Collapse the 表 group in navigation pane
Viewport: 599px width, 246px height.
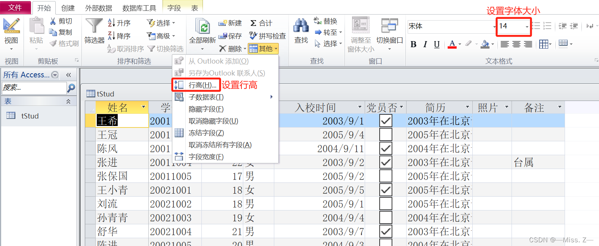pos(68,101)
